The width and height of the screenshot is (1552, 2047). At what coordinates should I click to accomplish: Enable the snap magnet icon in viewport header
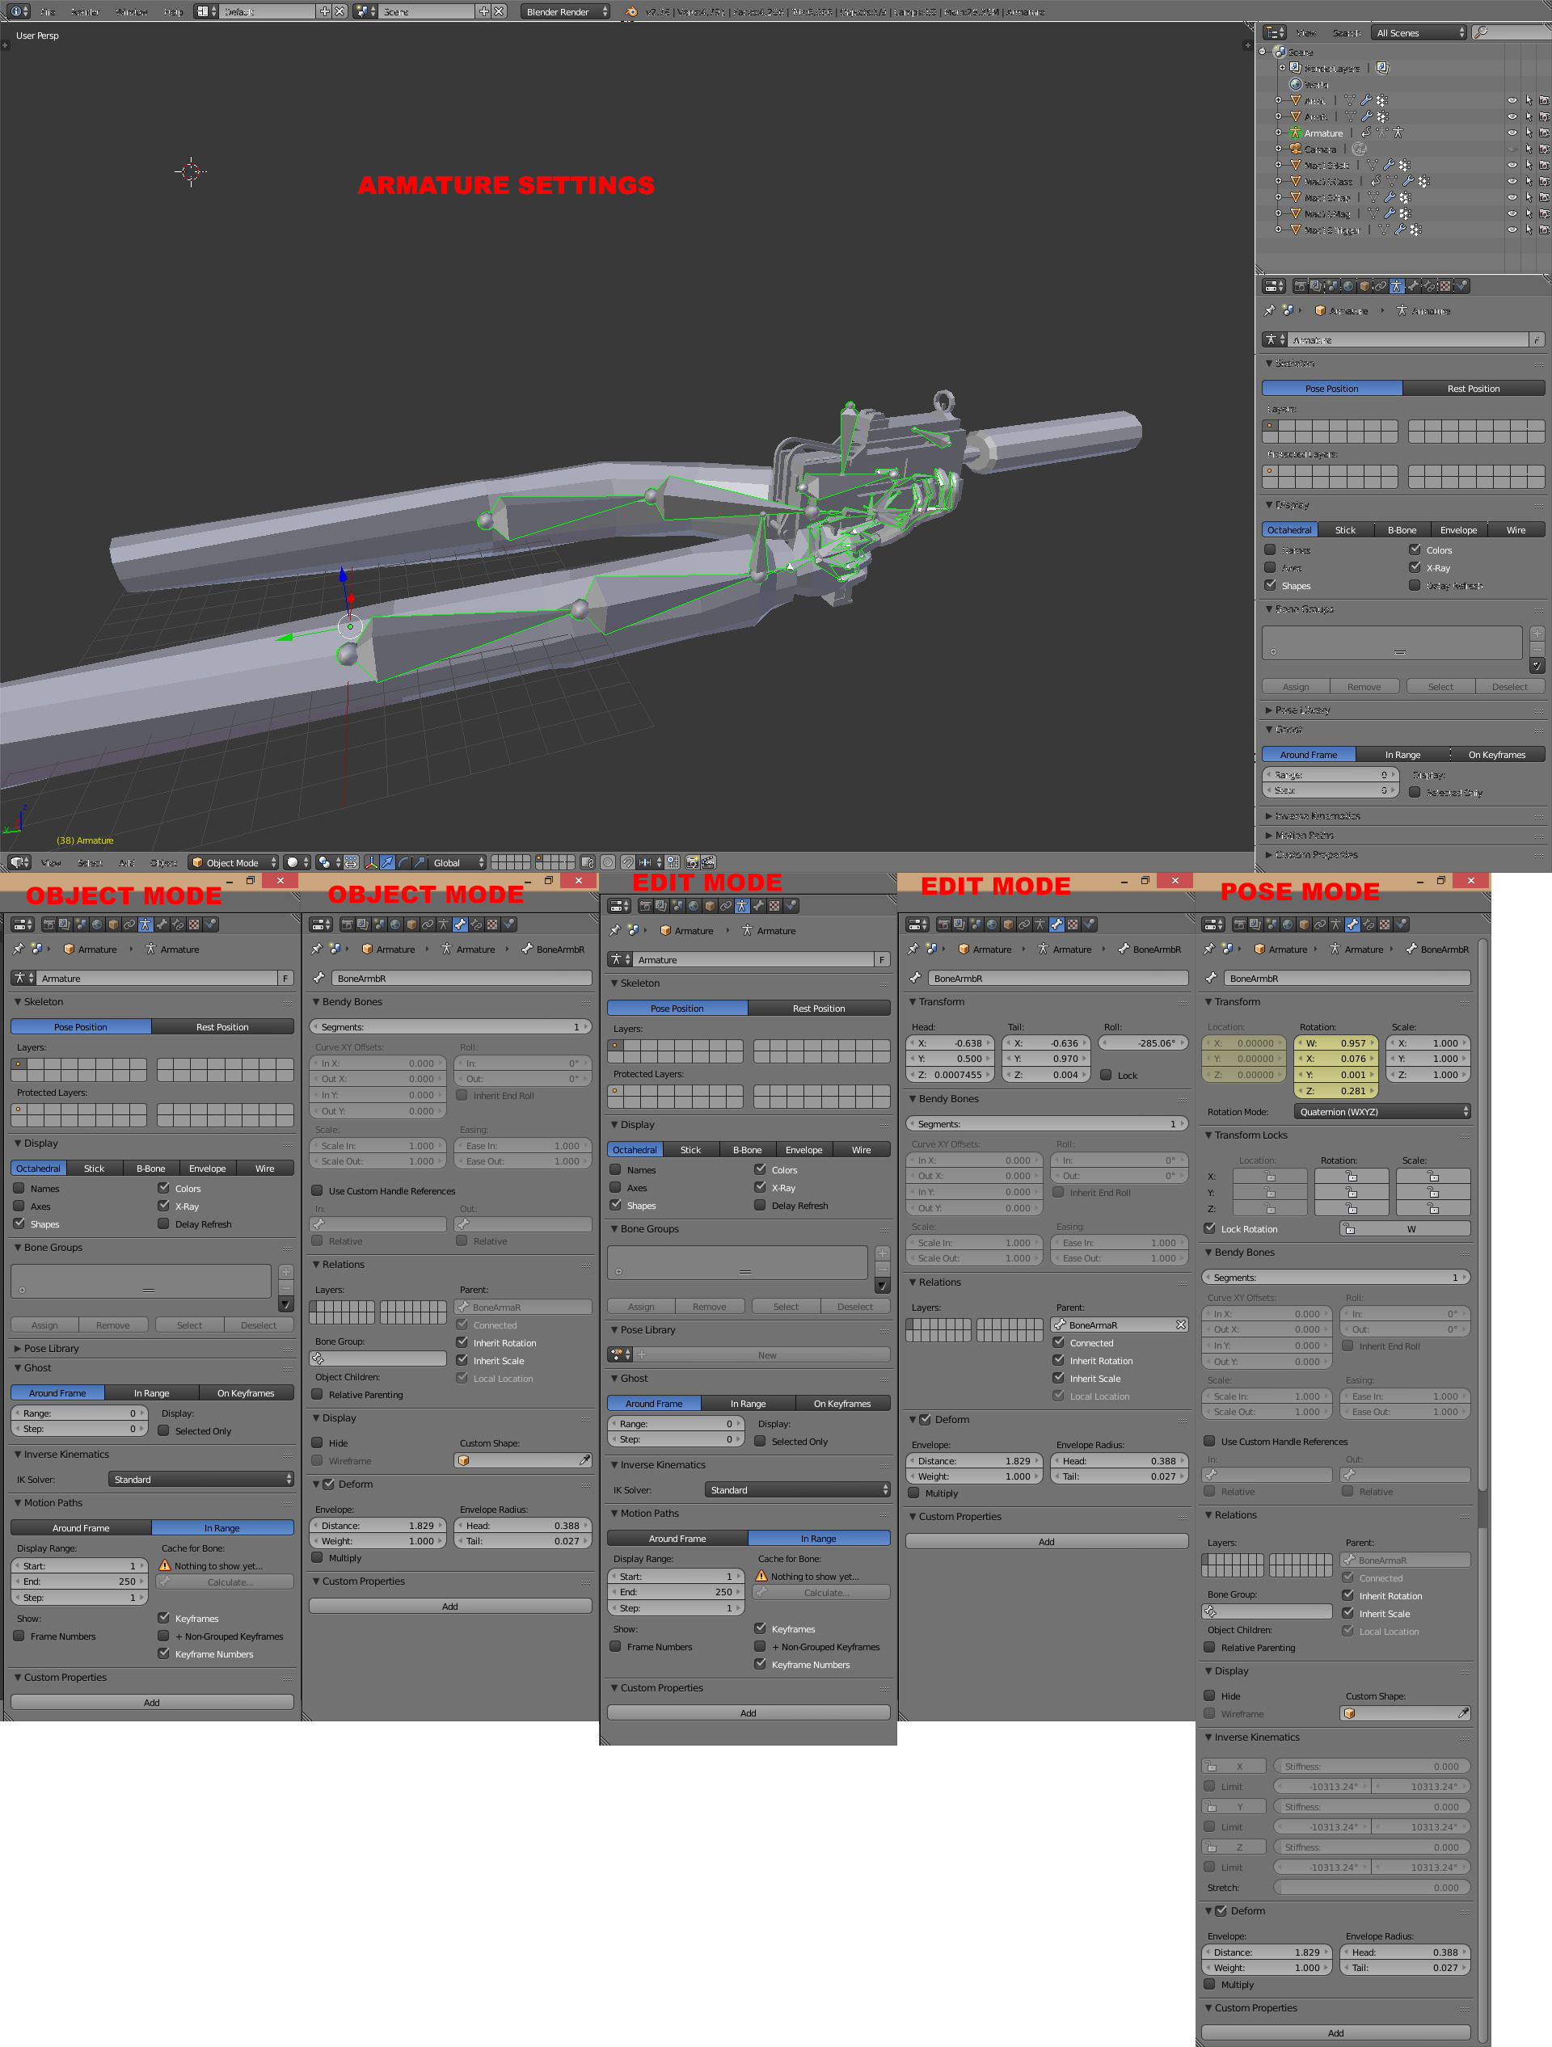click(628, 862)
